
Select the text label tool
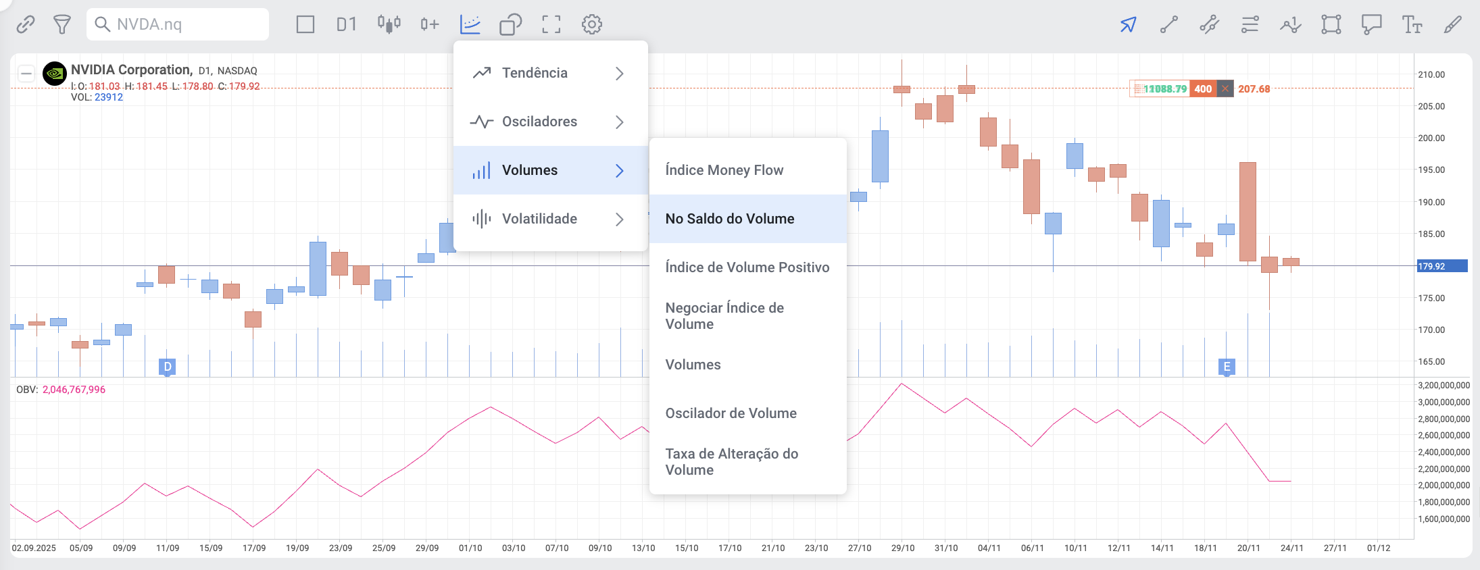(1412, 24)
